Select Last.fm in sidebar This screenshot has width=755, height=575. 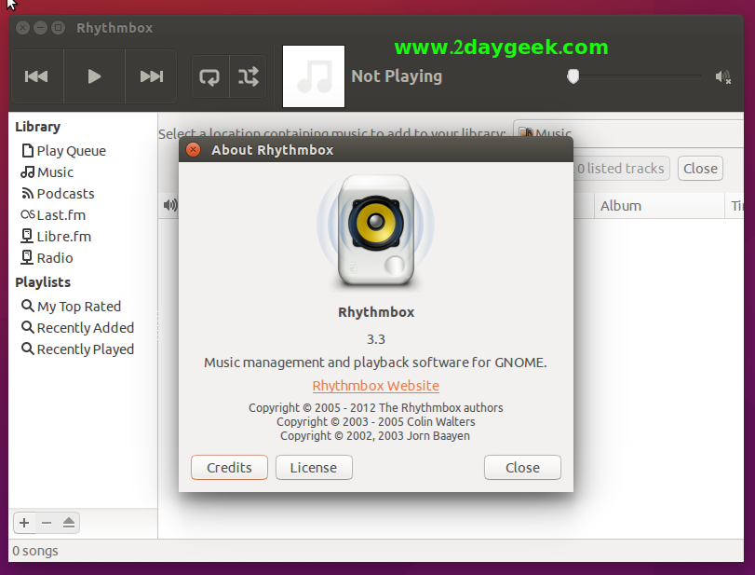tap(53, 215)
